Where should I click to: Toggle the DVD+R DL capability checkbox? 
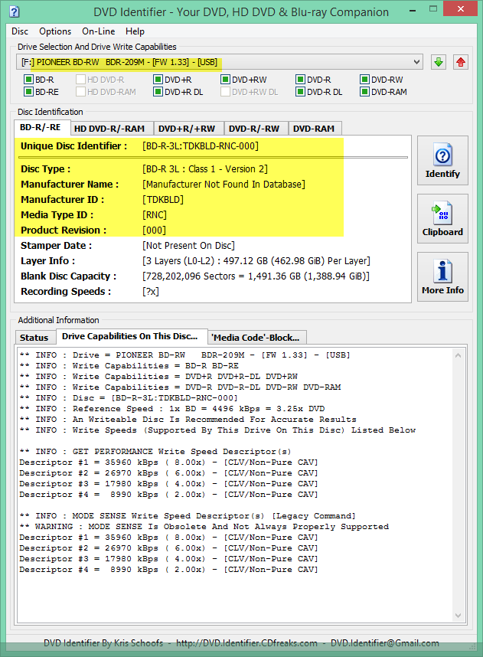pos(158,91)
